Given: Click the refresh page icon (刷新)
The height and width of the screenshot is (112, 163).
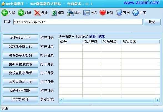Looking at the screenshot, I should point(54,13).
